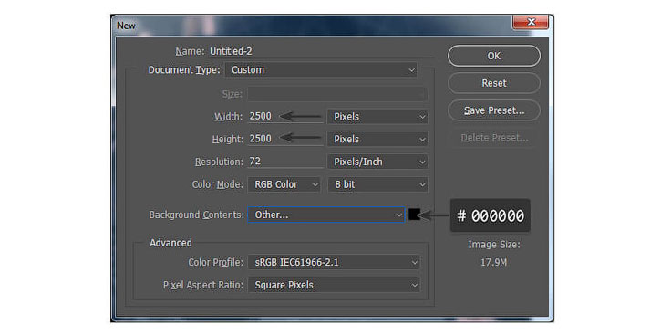
Task: Open the Width units dropdown
Action: [377, 117]
